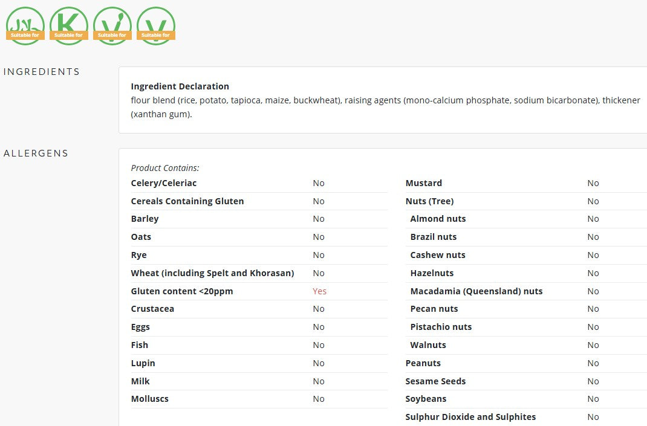Click the 'Product Contains:' label
This screenshot has height=426, width=647.
(165, 168)
